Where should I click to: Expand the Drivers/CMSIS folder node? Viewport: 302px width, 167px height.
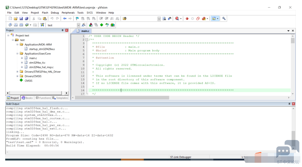coord(17,76)
